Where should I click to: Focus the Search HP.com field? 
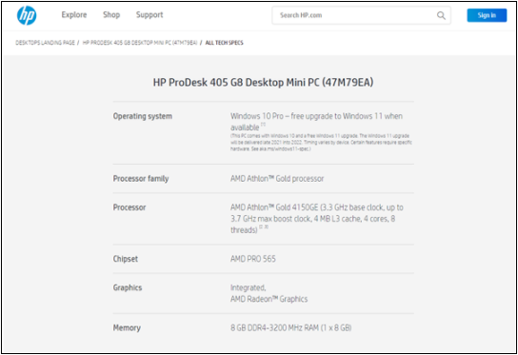click(362, 15)
